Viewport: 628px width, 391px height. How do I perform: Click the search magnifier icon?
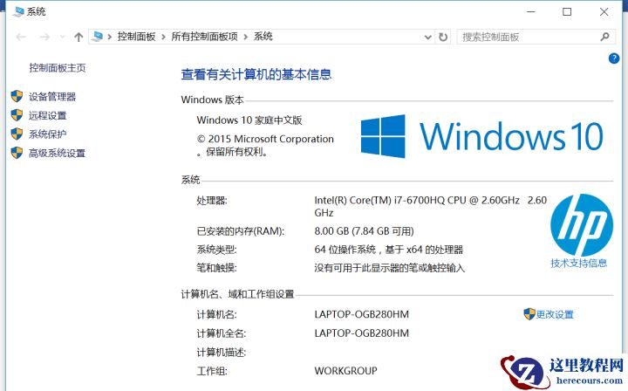coord(604,37)
